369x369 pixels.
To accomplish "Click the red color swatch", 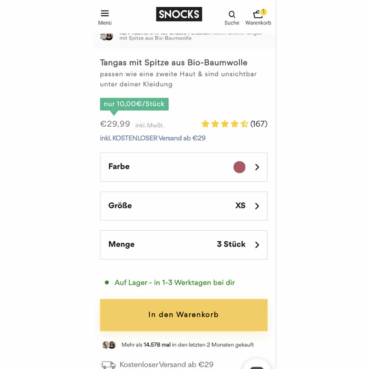I will click(x=239, y=167).
